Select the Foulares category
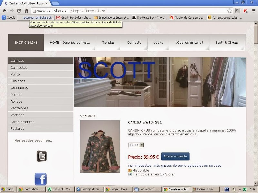Image resolution: width=258 pixels, height=193 pixels. (x=41, y=128)
